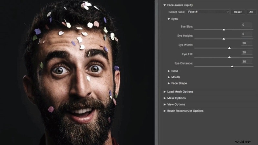Click the man's face in preview

tap(77, 81)
